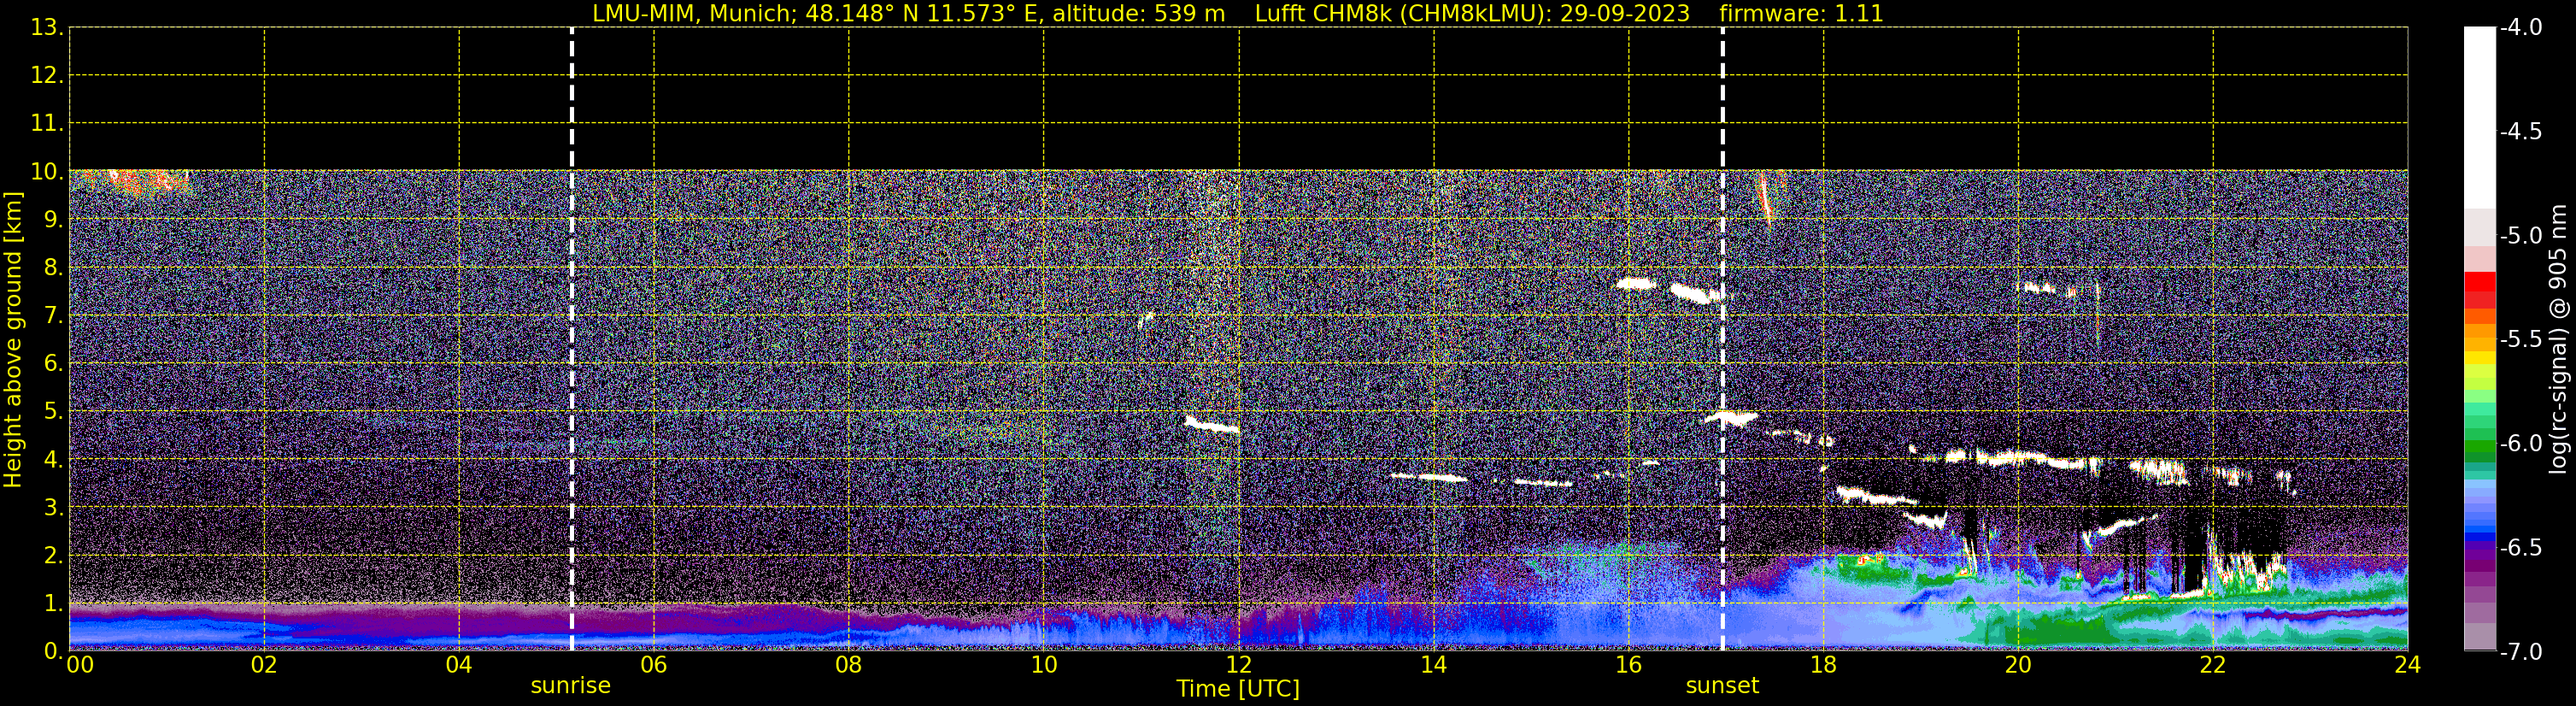Click time-axis tick label '04'
This screenshot has height=706, width=2576.
[459, 665]
